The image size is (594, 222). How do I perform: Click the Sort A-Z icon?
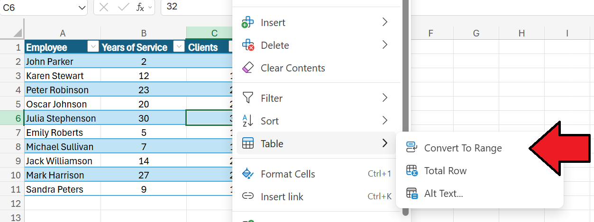(x=248, y=121)
